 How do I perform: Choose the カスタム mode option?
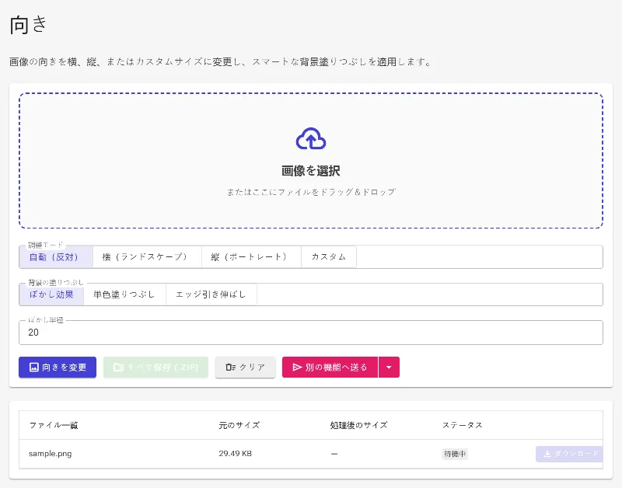(329, 257)
